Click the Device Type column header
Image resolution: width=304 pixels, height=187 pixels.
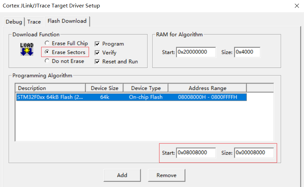coord(146,88)
